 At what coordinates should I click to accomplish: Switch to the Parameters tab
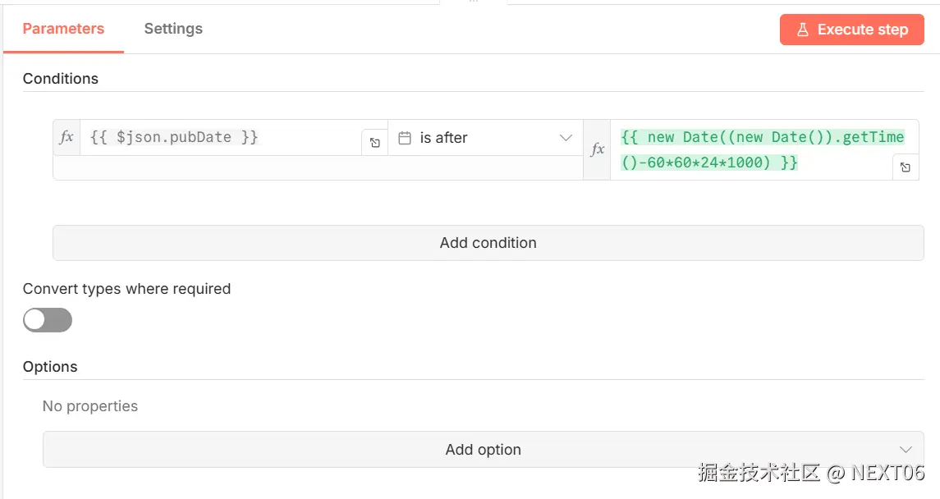63,29
